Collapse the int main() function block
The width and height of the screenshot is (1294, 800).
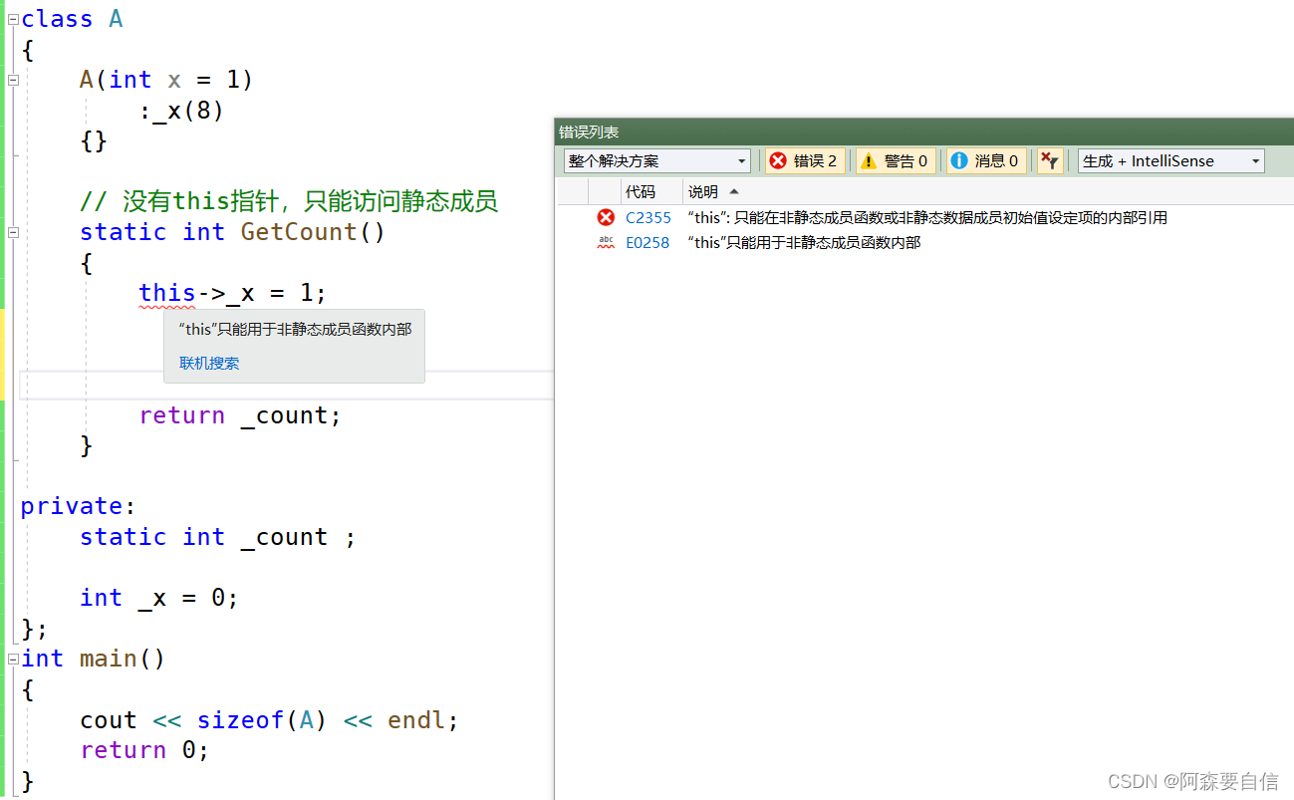(x=14, y=659)
